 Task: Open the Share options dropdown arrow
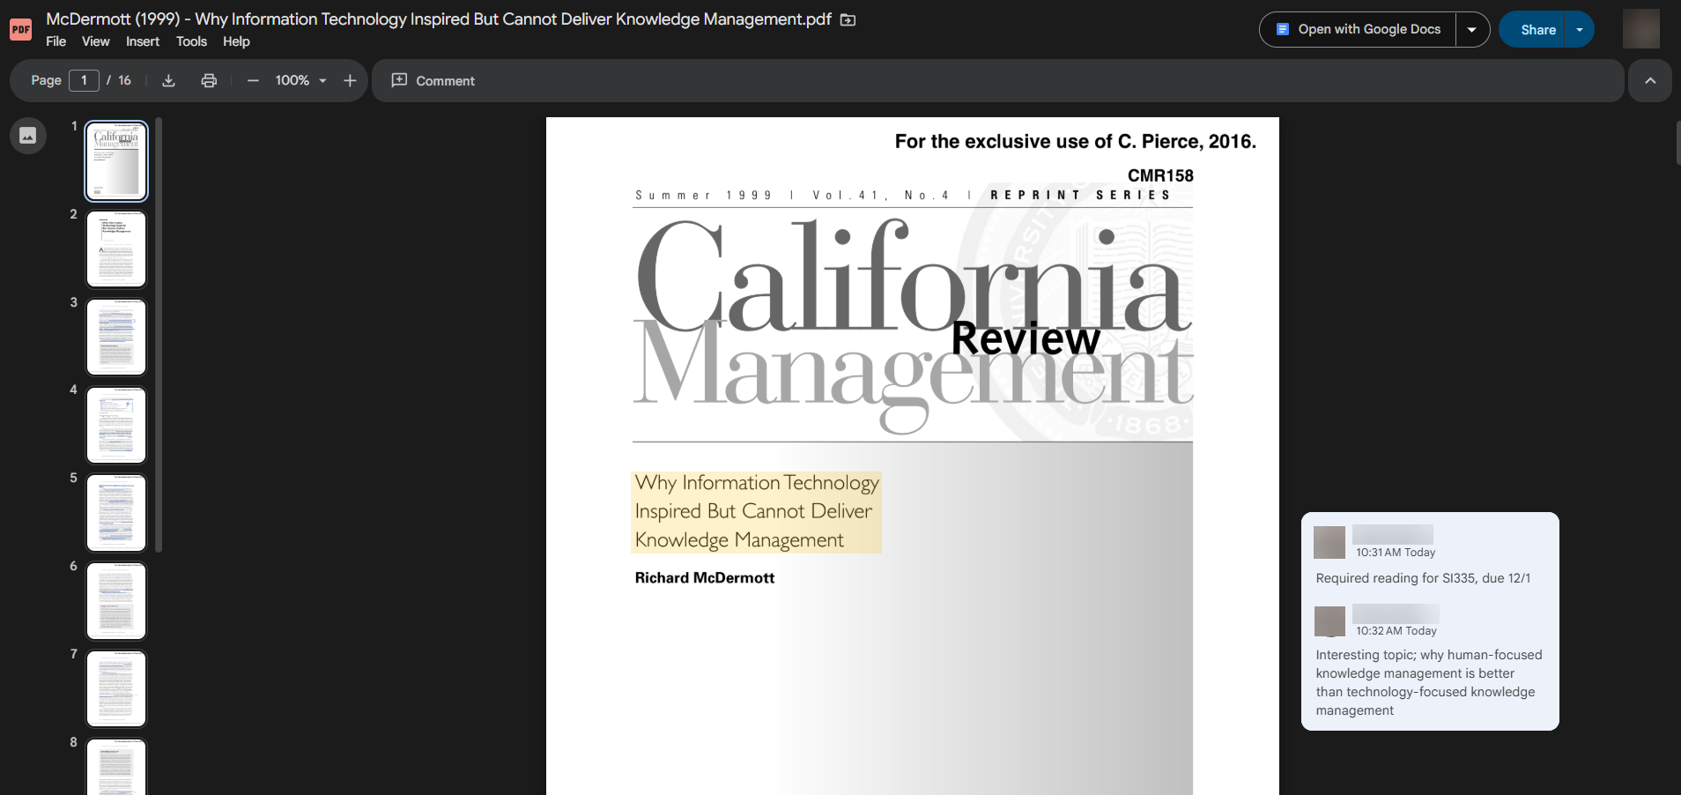coord(1580,29)
